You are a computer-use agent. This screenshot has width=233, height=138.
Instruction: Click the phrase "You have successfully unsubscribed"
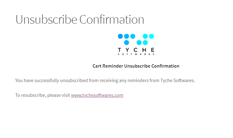tap(51, 81)
